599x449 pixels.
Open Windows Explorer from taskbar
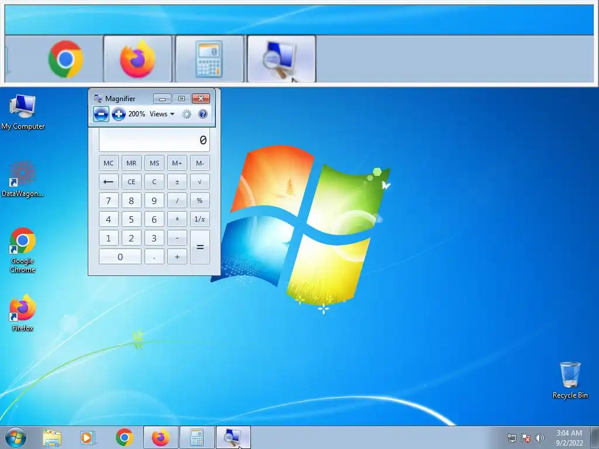[52, 437]
